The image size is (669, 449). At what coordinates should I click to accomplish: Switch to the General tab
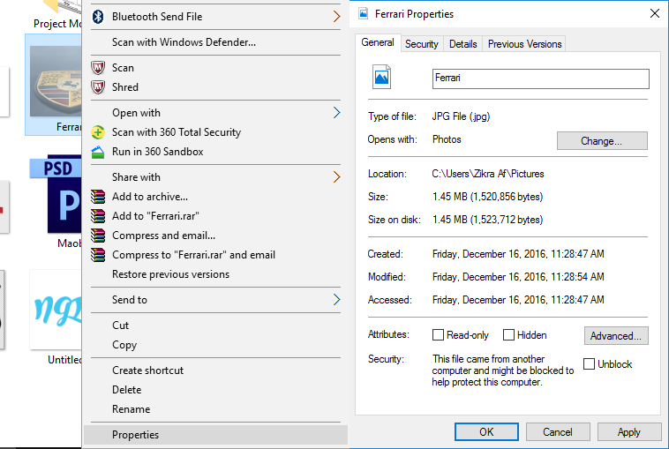click(x=378, y=42)
